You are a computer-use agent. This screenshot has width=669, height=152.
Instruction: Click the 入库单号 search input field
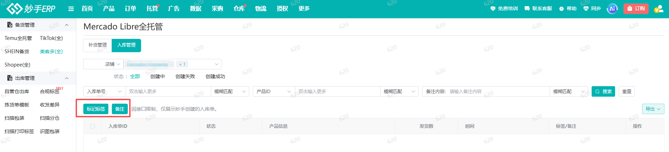168,91
